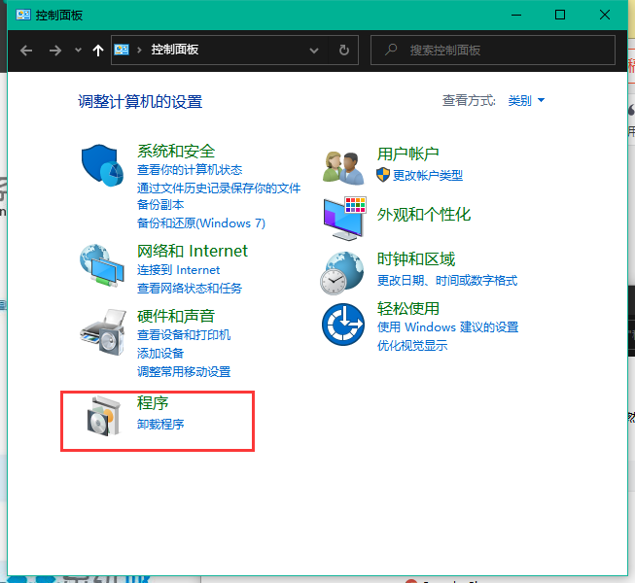Click the Ease of Access blue icon
This screenshot has width=635, height=583.
click(x=343, y=325)
